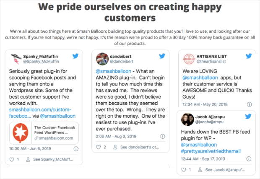This screenshot has width=260, height=179.
Task: Like Spanky_McMuffin's tweet with the heart icon
Action: point(12,159)
